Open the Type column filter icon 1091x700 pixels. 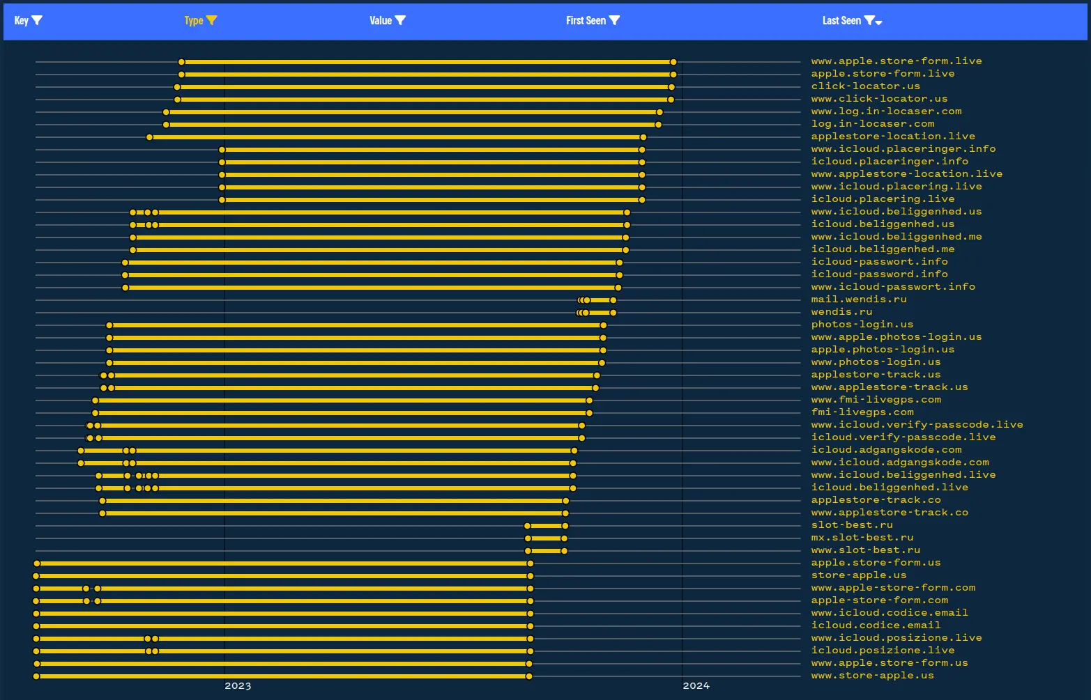(x=212, y=20)
